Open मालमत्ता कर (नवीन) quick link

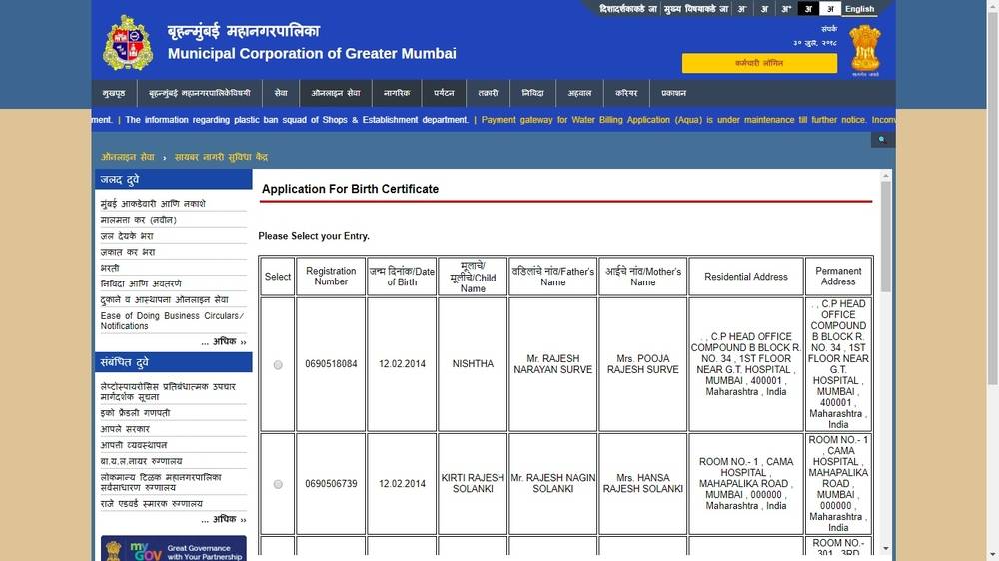tap(138, 220)
